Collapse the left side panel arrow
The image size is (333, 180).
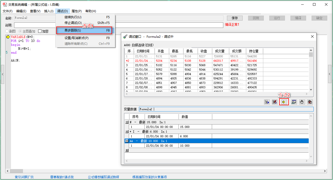3,74
